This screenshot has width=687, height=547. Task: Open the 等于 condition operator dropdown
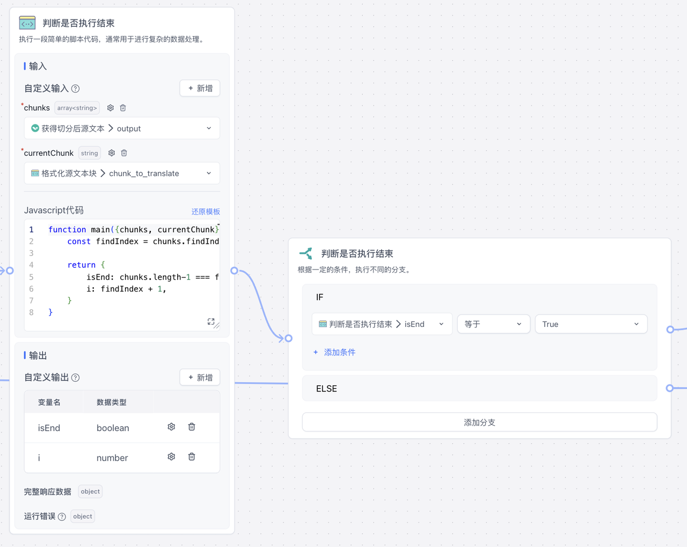493,324
